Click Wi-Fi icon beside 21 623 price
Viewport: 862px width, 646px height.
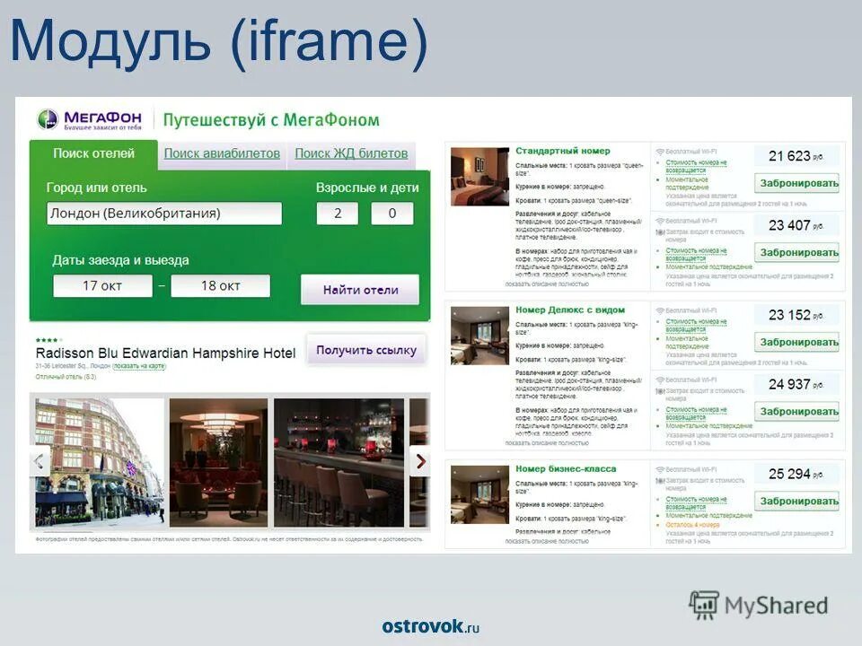[660, 152]
